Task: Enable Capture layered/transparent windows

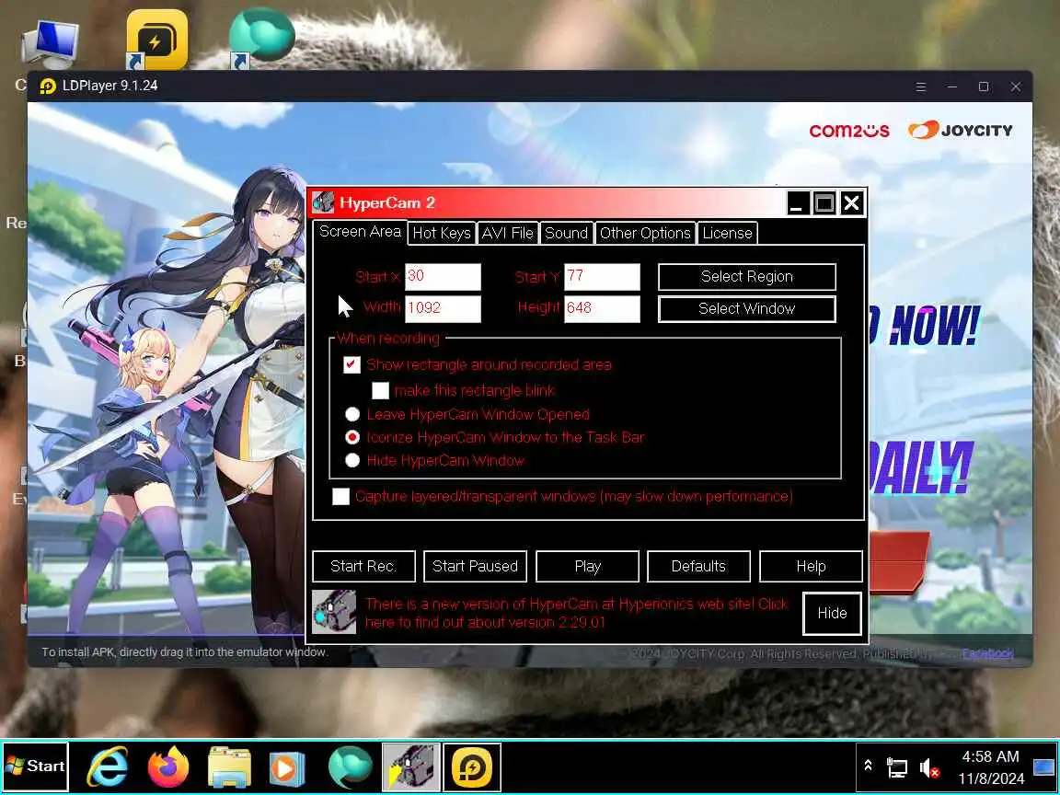Action: [340, 496]
